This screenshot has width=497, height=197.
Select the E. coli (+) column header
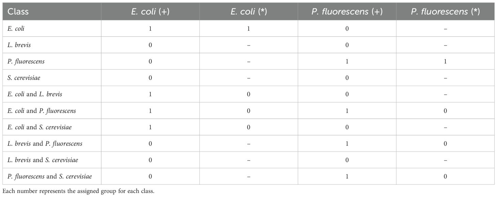pos(150,12)
